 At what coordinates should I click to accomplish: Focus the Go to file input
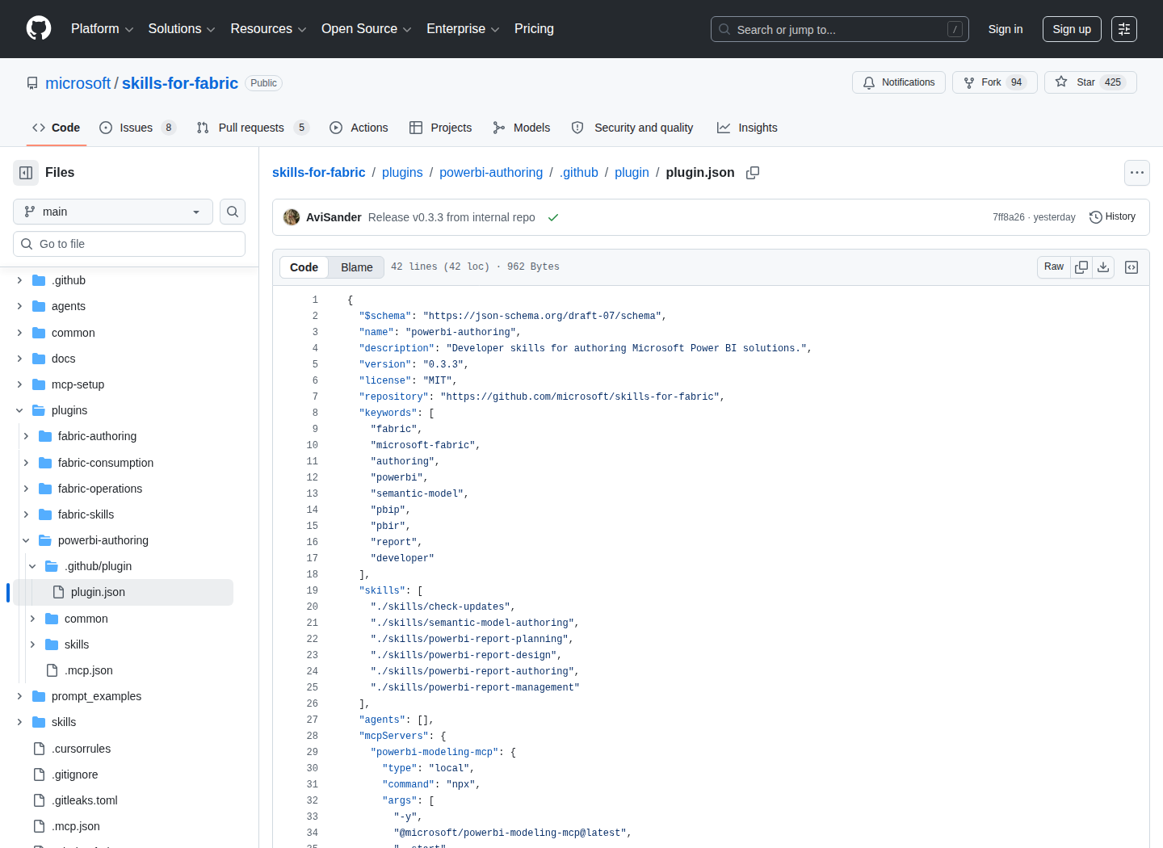(129, 244)
